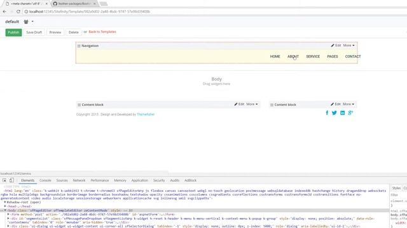Screen dimensions: 407x228
Task: Follow the Back to Templates link
Action: coord(102,32)
